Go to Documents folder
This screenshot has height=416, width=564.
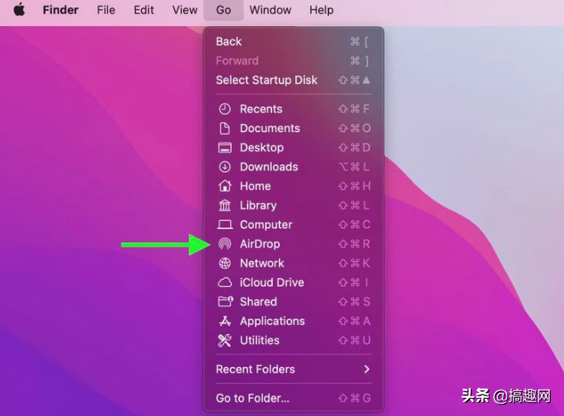pos(293,129)
